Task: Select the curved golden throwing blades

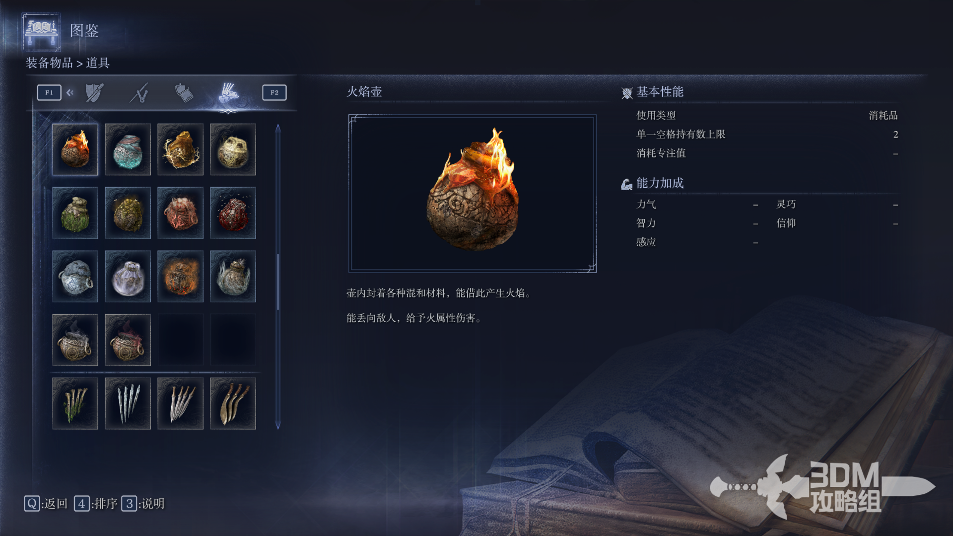Action: click(233, 403)
